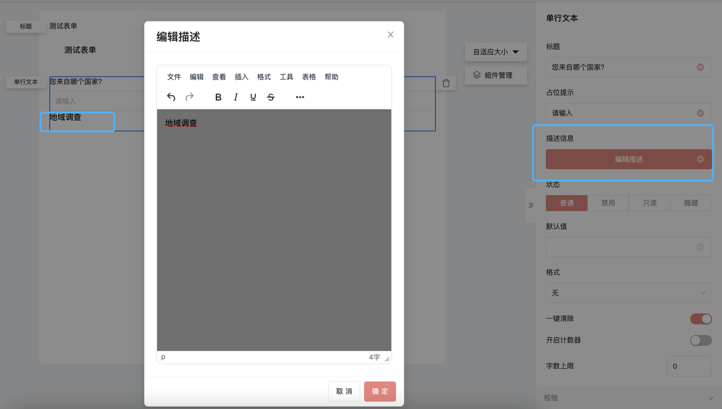Viewport: 722px width, 409px height.
Task: Click the 4字 word count indicator
Action: (x=375, y=357)
